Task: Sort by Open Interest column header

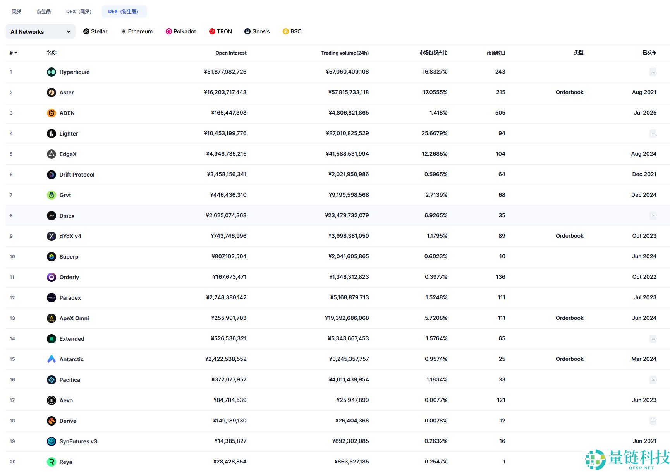Action: tap(231, 53)
